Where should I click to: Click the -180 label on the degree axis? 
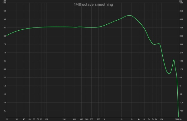[x=181, y=111]
